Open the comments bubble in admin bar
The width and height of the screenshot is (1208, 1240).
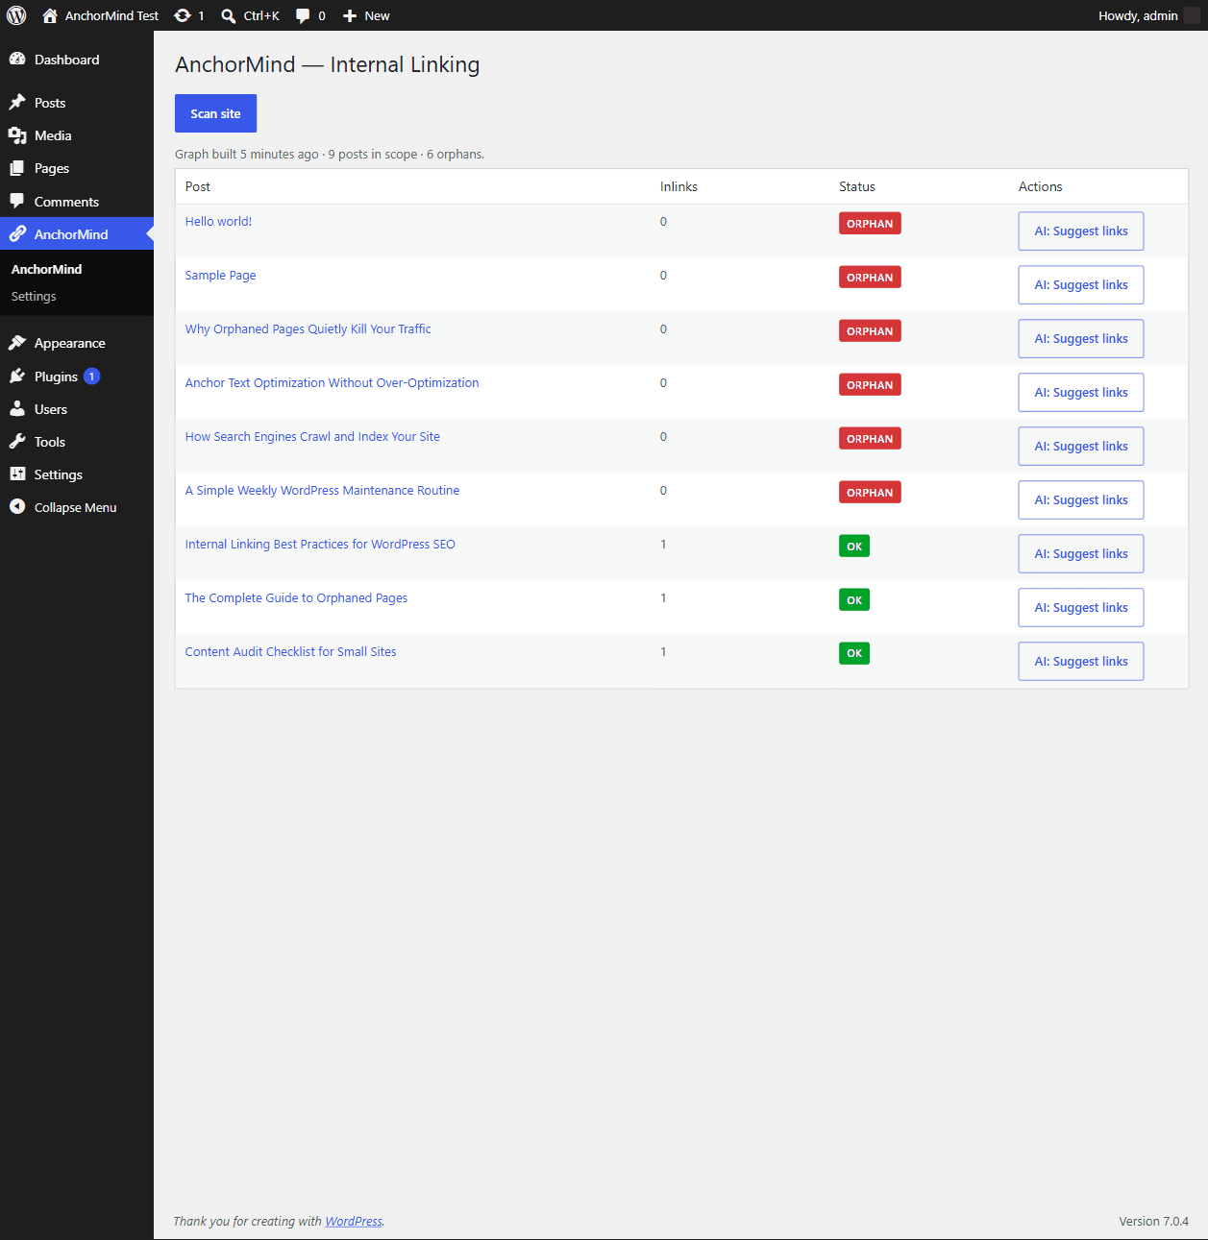coord(303,15)
